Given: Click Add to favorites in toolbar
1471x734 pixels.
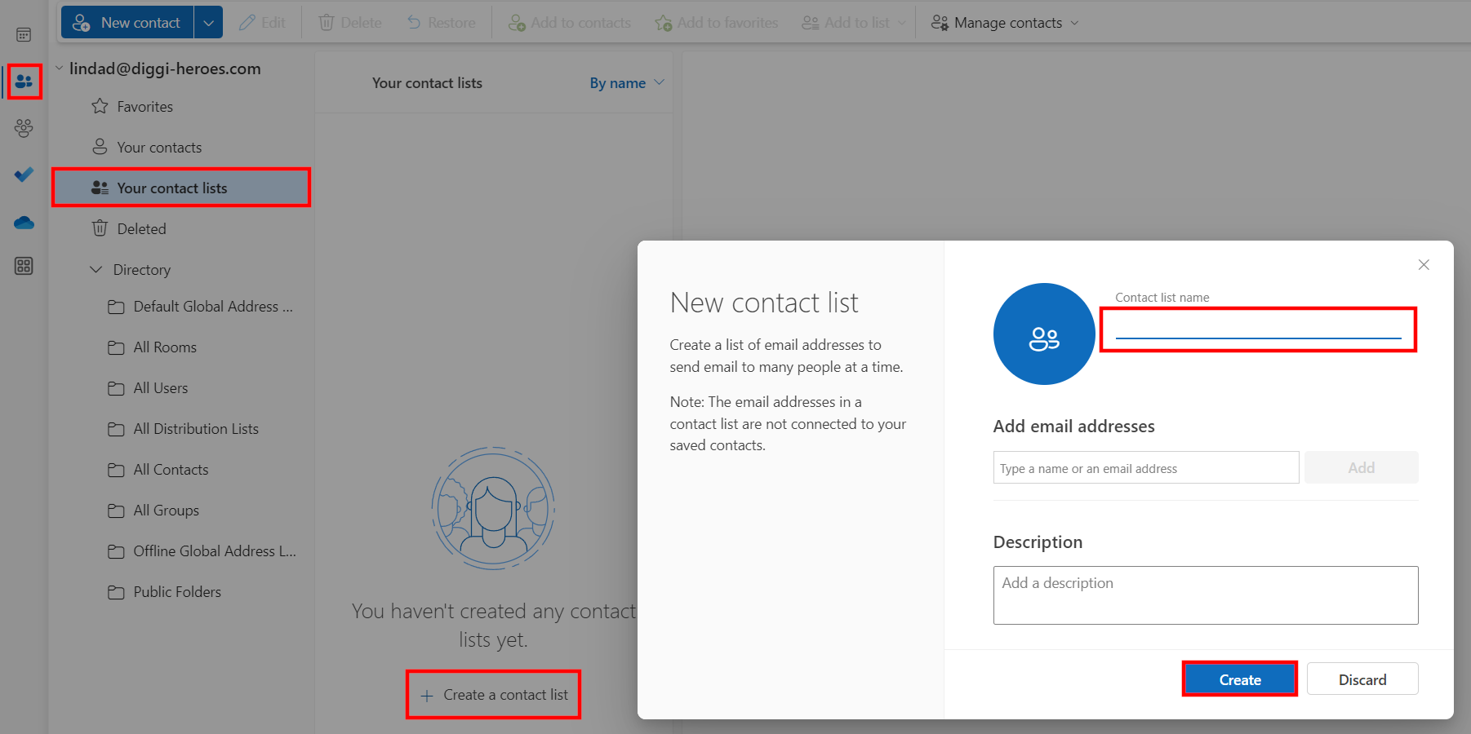Looking at the screenshot, I should click(x=716, y=23).
